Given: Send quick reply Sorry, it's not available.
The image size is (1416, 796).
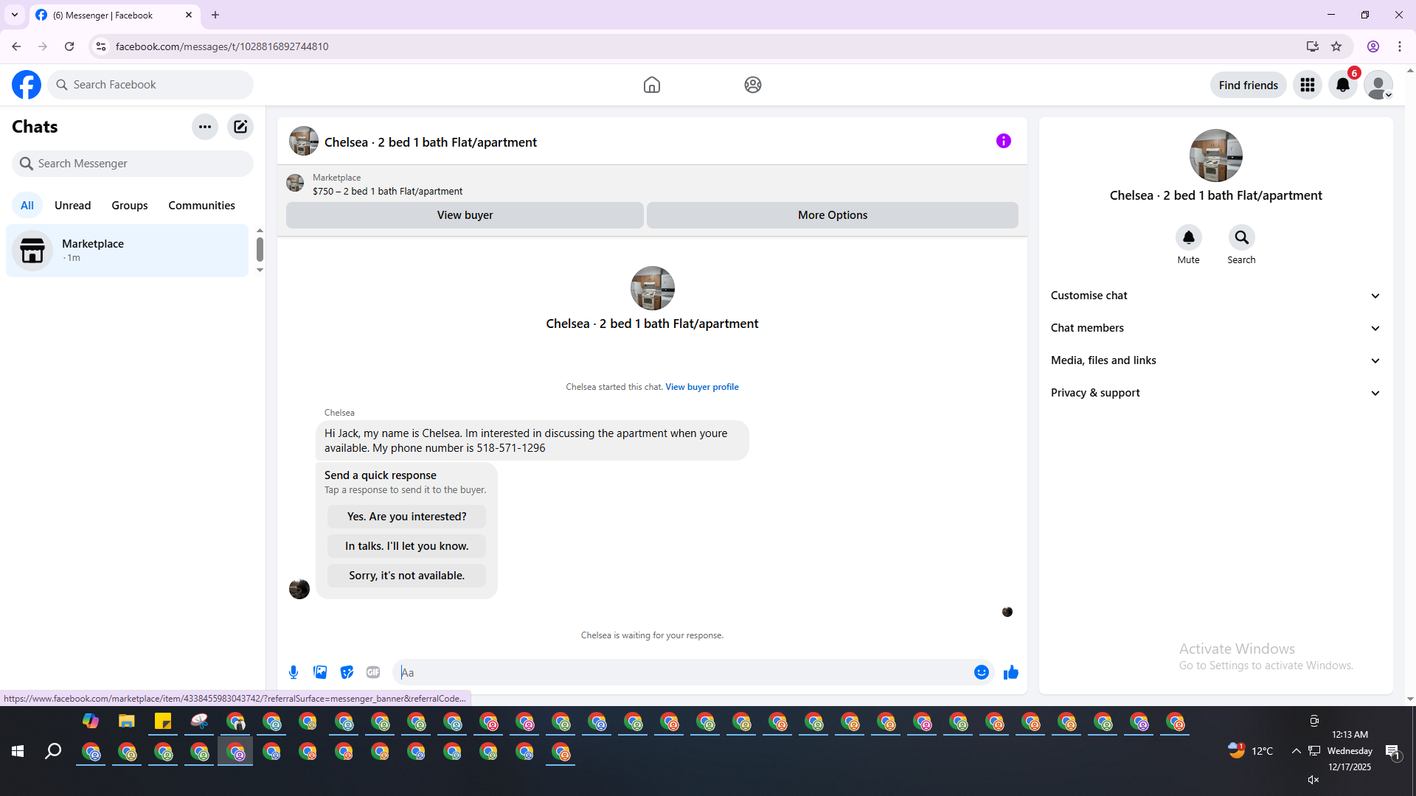Looking at the screenshot, I should [x=407, y=576].
